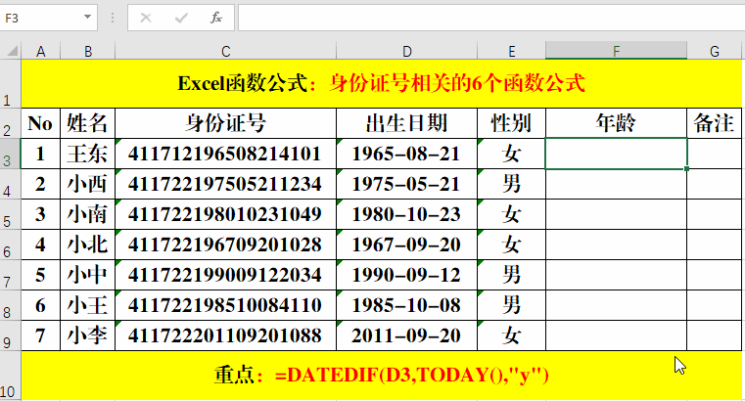The height and width of the screenshot is (401, 745).
Task: Select row 2 header
Action: pyautogui.click(x=11, y=123)
